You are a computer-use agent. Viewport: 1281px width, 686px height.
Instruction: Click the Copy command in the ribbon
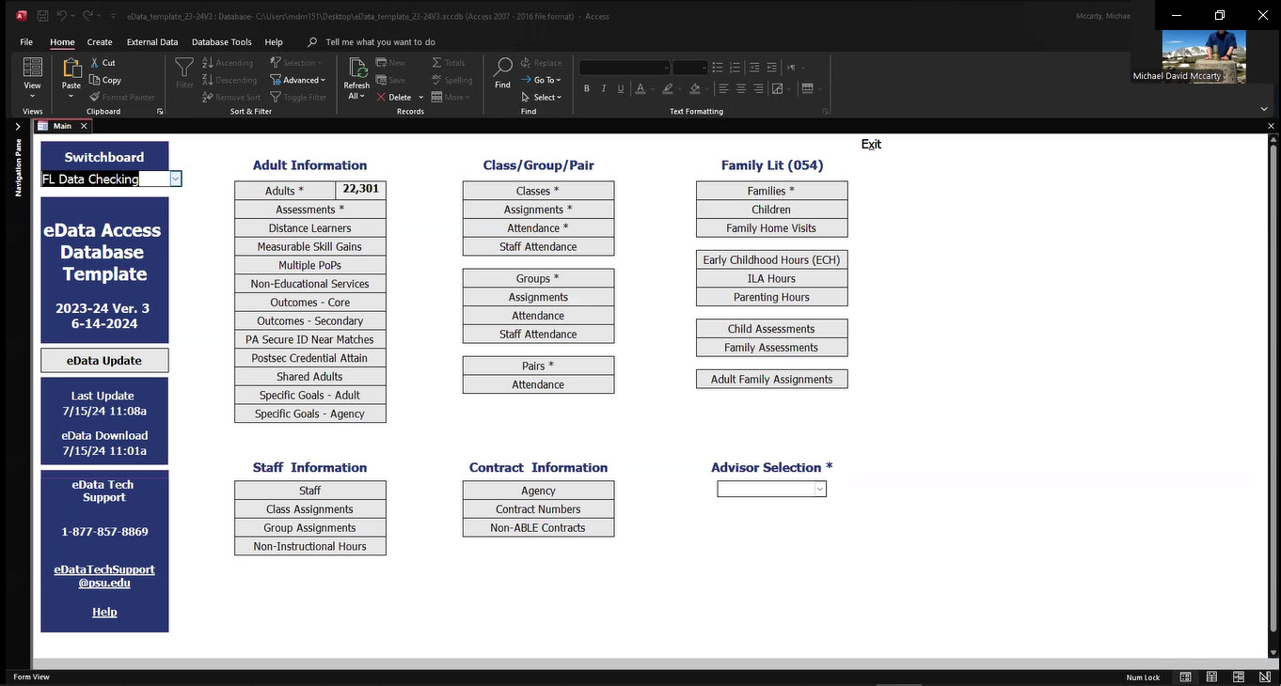point(105,80)
